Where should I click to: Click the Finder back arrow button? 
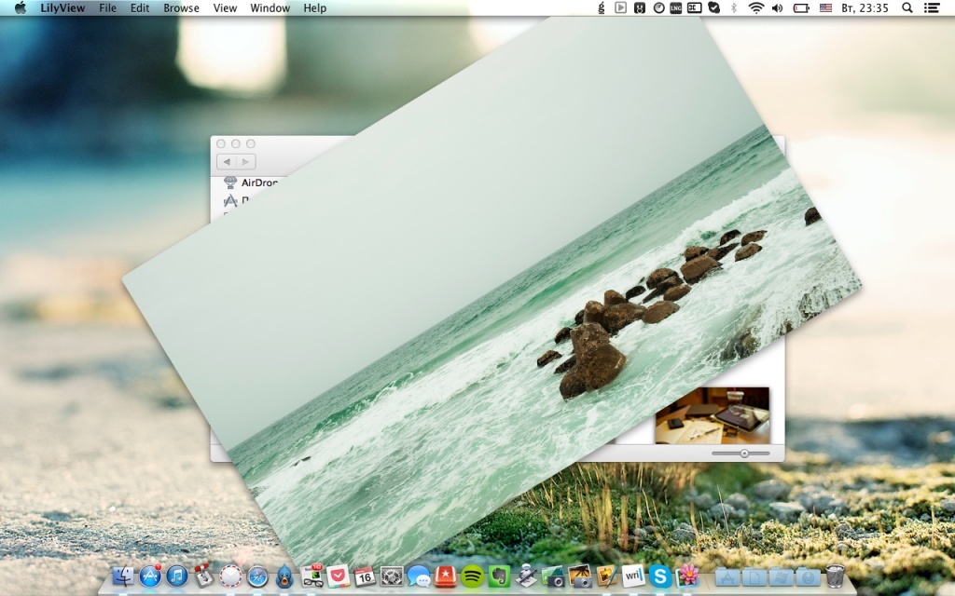click(x=227, y=162)
